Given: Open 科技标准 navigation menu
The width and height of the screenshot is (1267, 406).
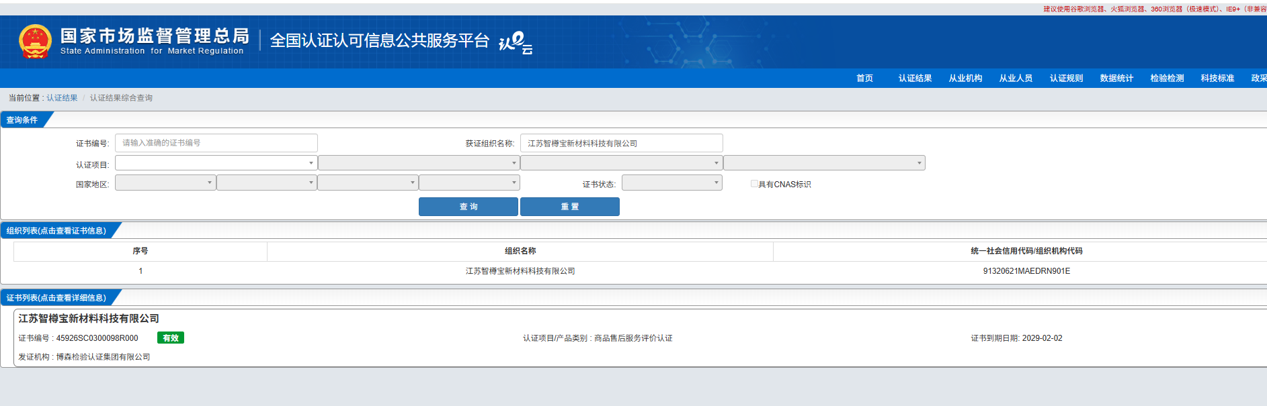Looking at the screenshot, I should [1217, 79].
